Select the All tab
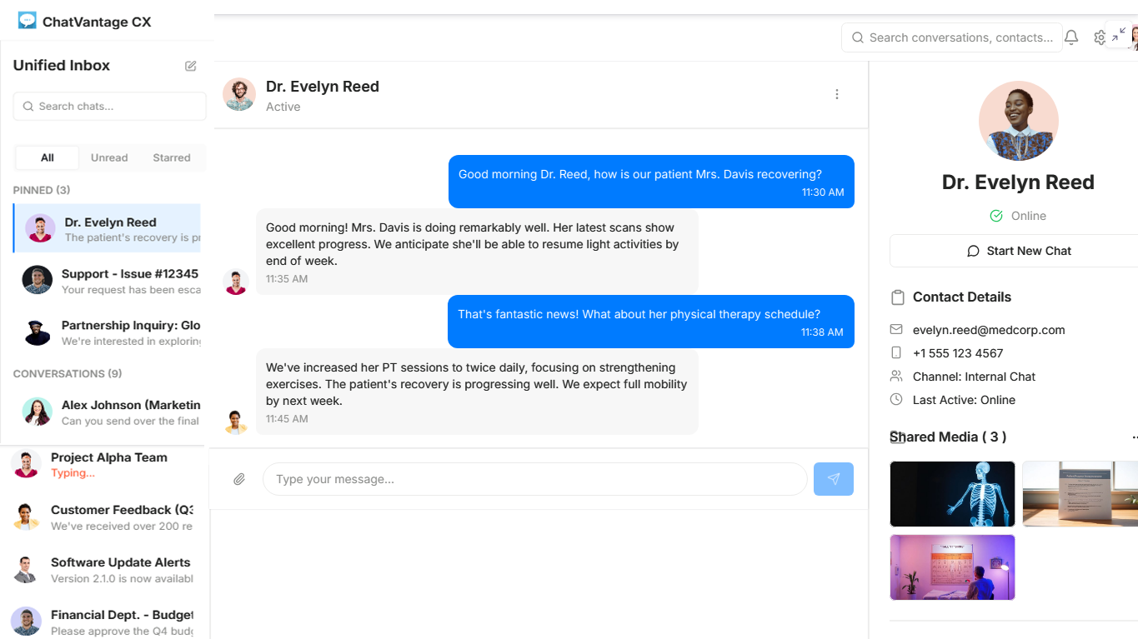Viewport: 1138px width, 639px height. tap(48, 157)
